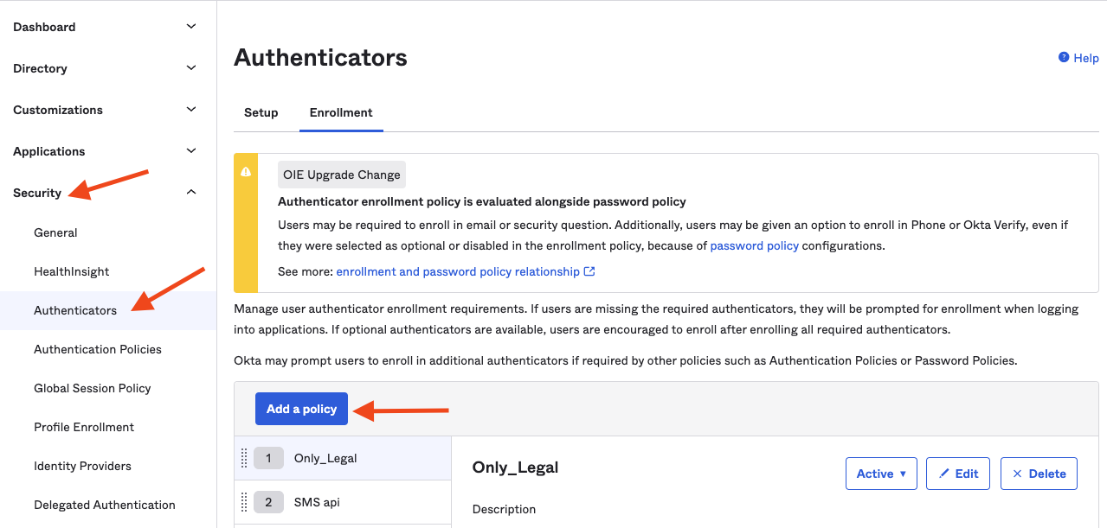Switch to the Setup tab
This screenshot has width=1107, height=528.
click(x=261, y=112)
